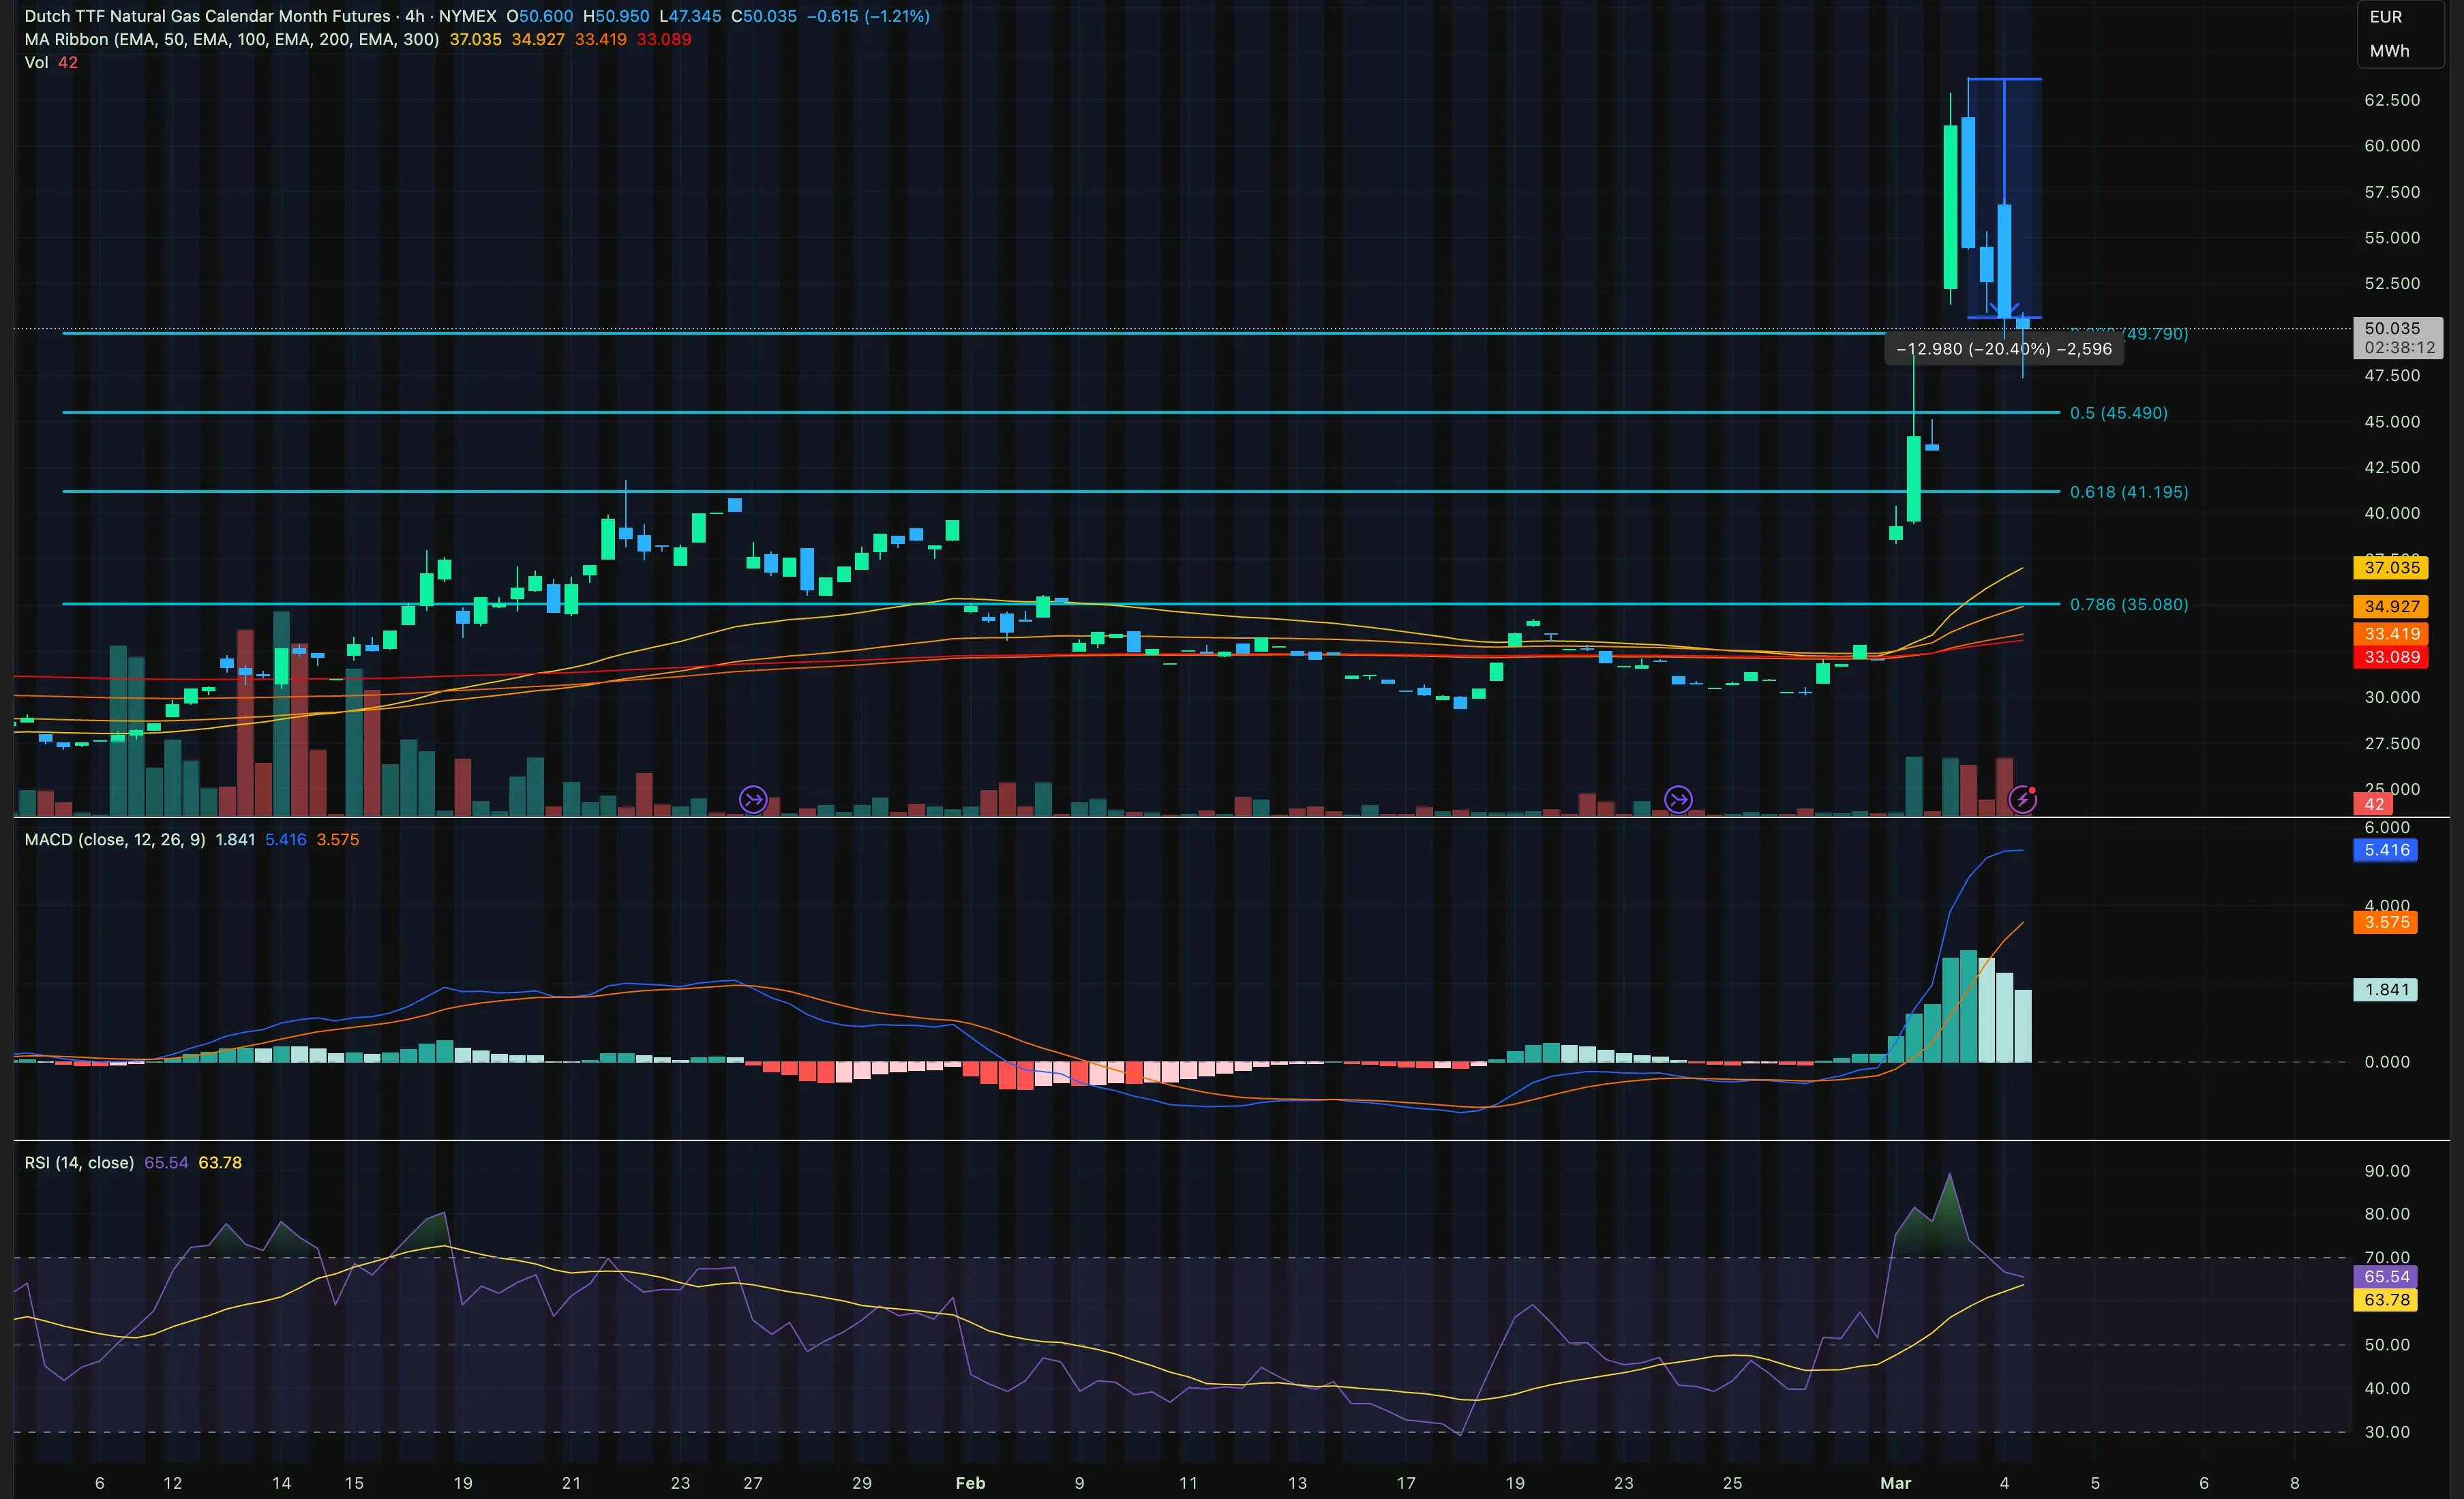
Task: Select the MACD (close, 12, 26, 9) legend
Action: tap(115, 839)
